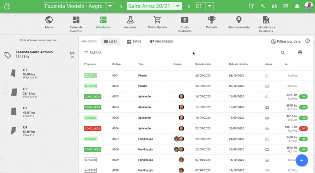Open the Insumos flask icon
This screenshot has height=173, width=315.
click(x=130, y=20)
